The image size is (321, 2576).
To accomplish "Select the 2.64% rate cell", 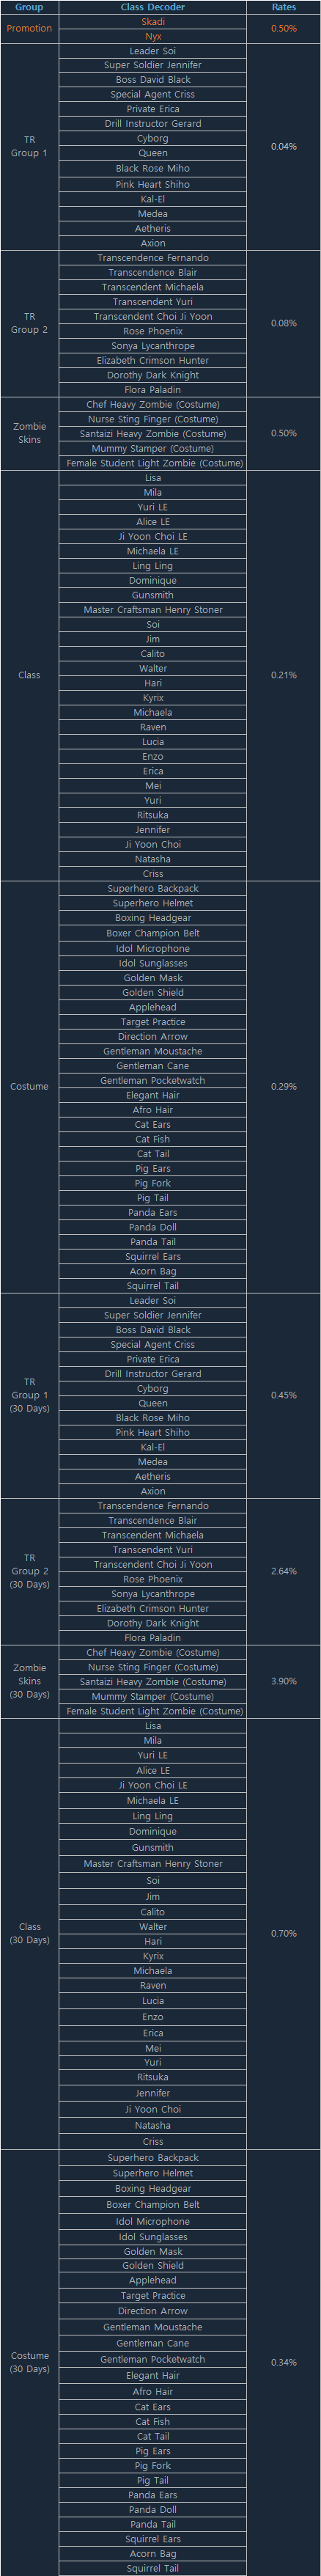I will point(284,1571).
